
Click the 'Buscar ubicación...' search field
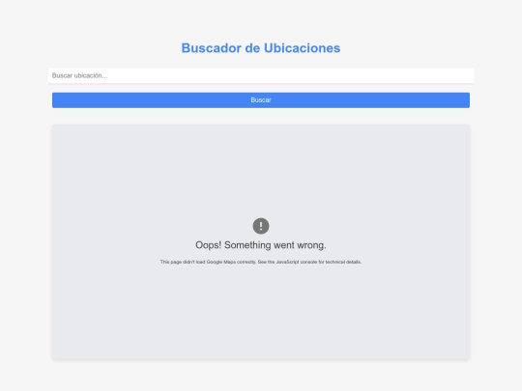coord(261,75)
